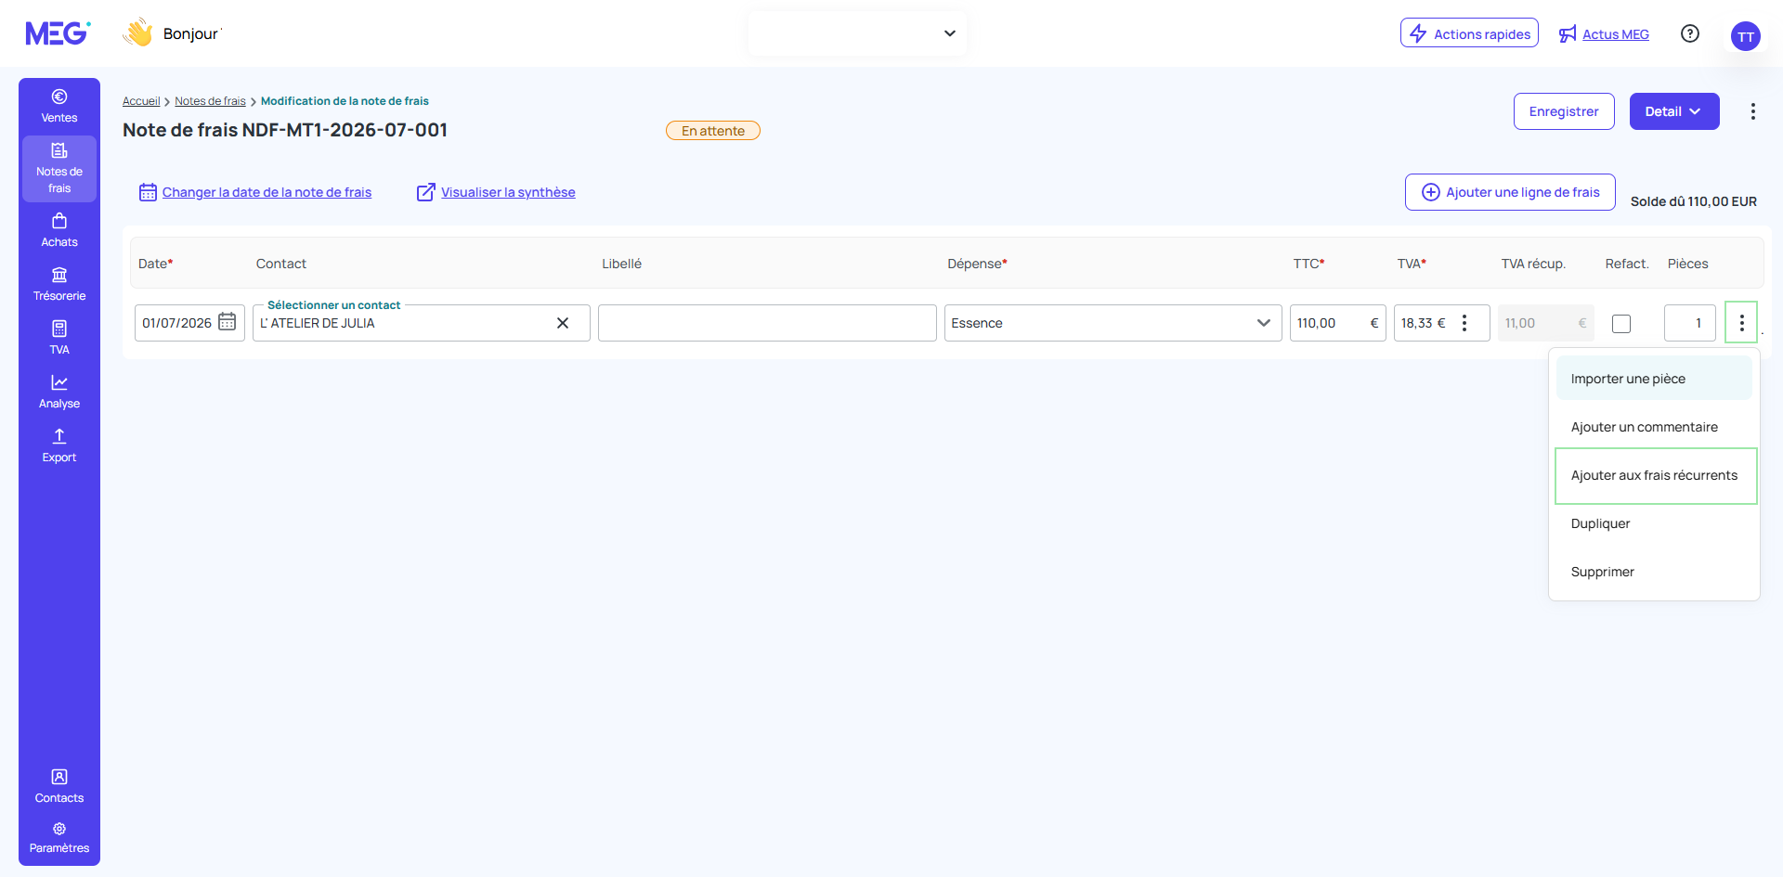Go to Notes de frais breadcrumb
The height and width of the screenshot is (877, 1783).
pyautogui.click(x=210, y=101)
